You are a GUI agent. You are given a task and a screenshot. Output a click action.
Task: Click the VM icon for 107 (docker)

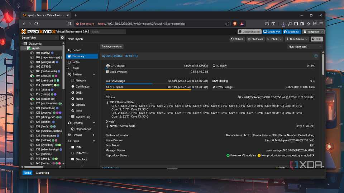pos(32,76)
